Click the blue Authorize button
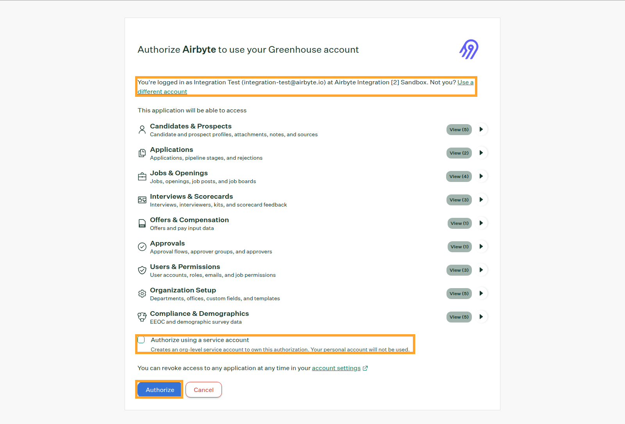Viewport: 625px width, 424px height. (160, 390)
